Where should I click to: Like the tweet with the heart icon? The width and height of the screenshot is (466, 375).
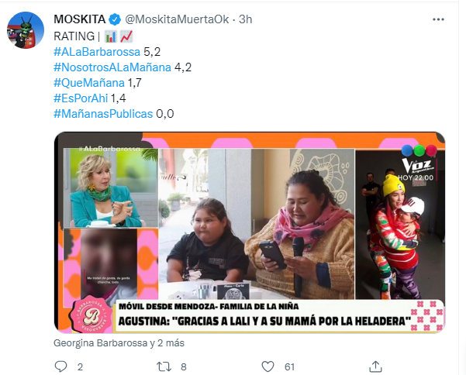click(268, 366)
